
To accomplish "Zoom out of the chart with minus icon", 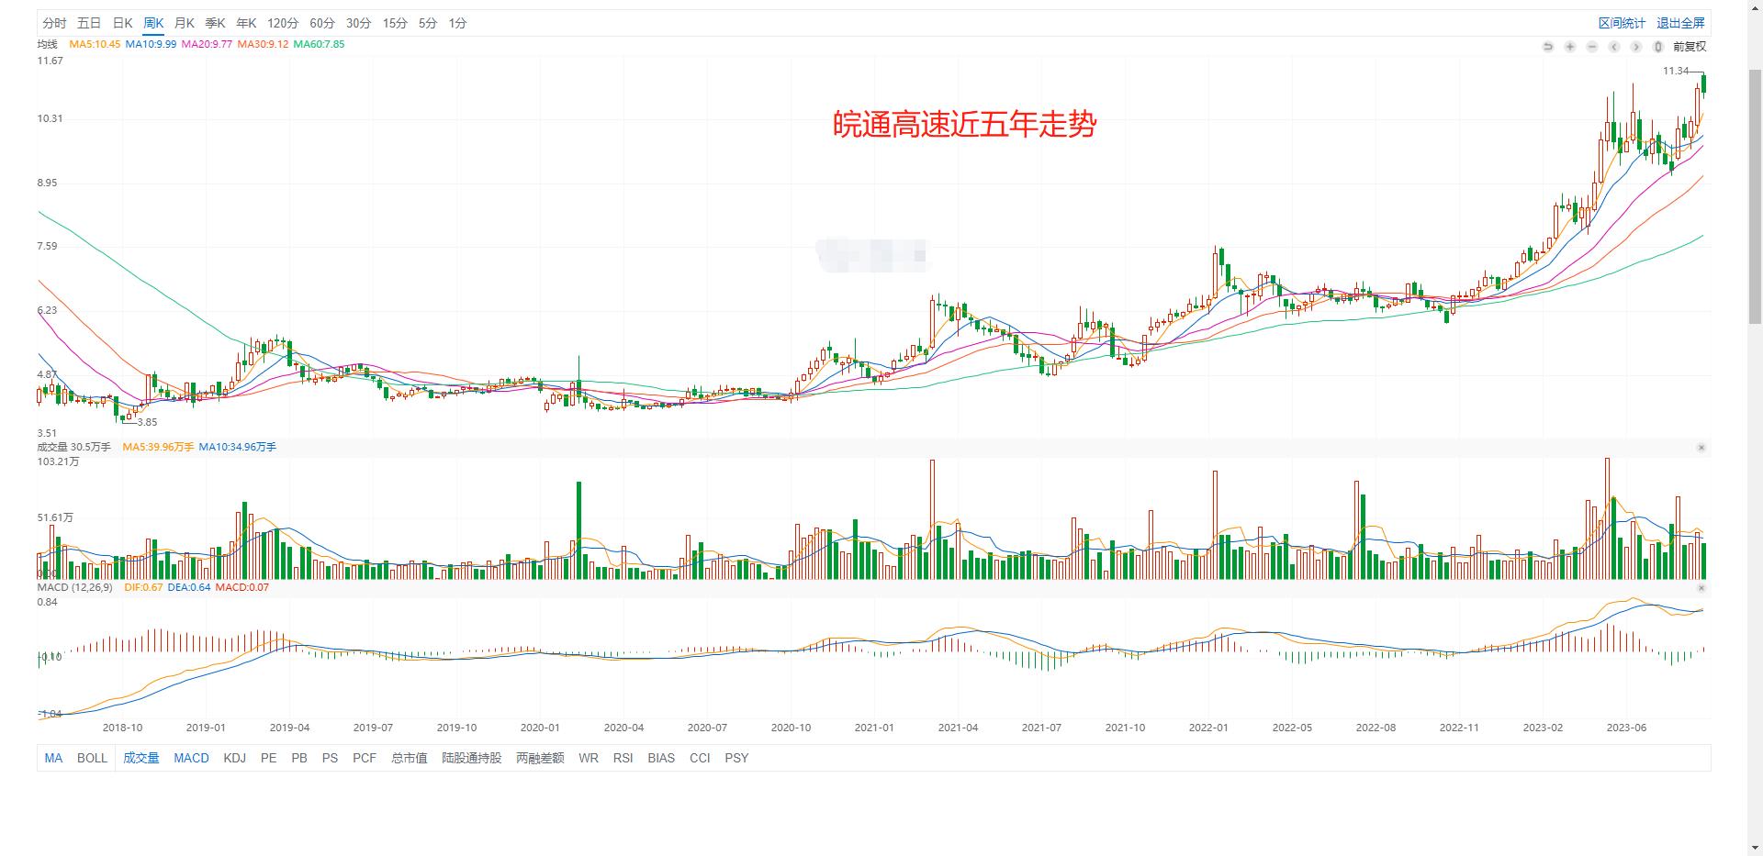I will (1591, 46).
